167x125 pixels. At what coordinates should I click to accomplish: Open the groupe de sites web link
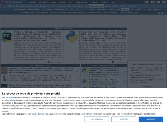pos(40,114)
